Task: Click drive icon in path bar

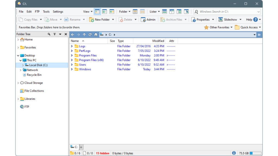Action: [102, 34]
